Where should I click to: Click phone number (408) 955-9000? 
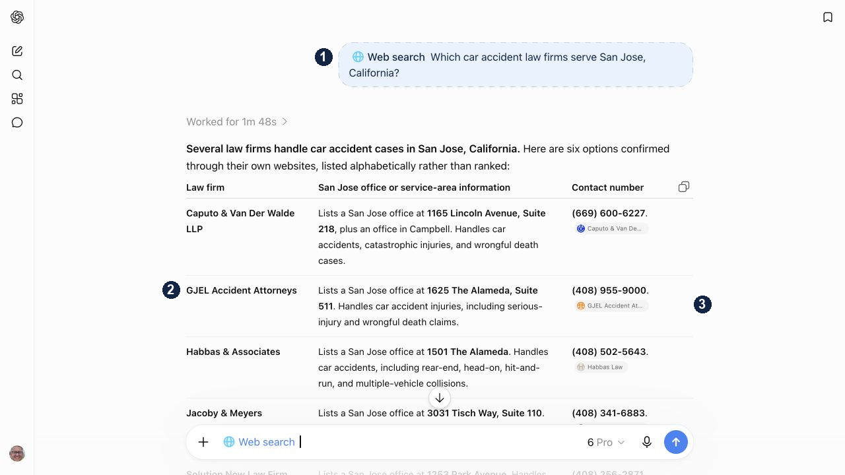click(x=609, y=290)
